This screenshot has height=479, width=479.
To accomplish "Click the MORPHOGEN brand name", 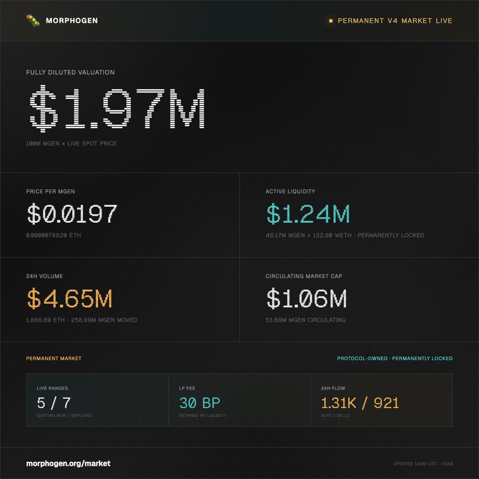I will (72, 20).
